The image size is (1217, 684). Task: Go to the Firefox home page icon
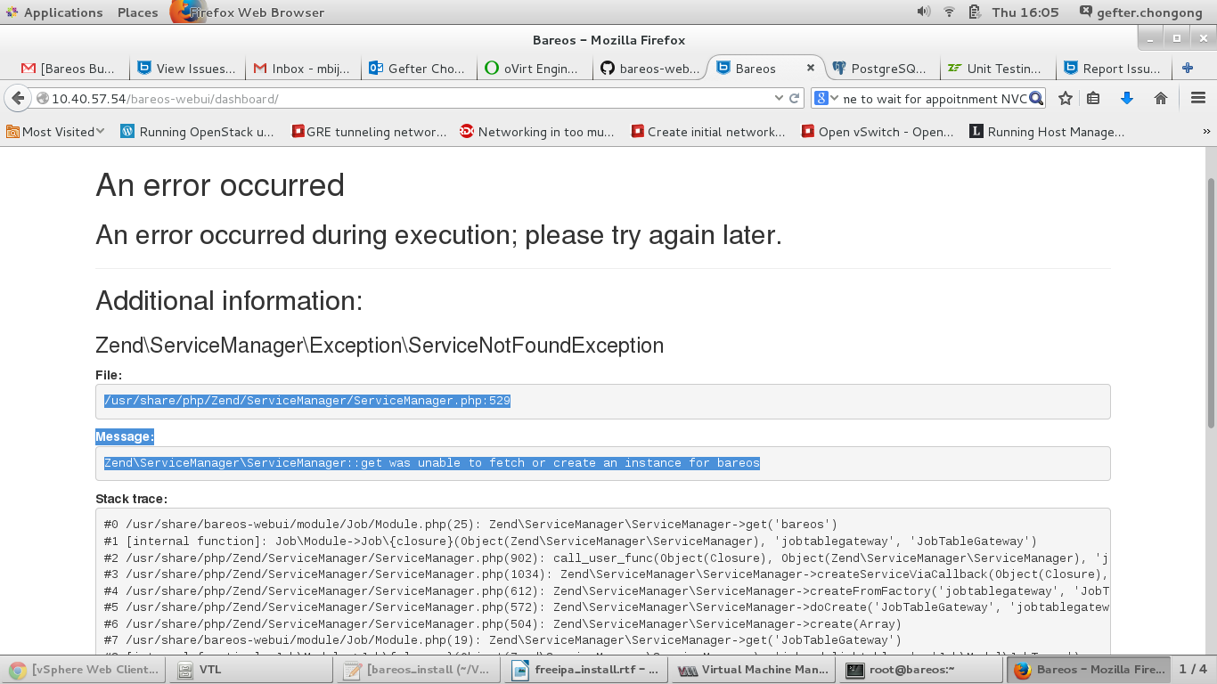click(x=1160, y=99)
